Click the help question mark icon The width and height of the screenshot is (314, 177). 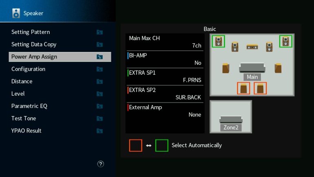click(x=101, y=164)
